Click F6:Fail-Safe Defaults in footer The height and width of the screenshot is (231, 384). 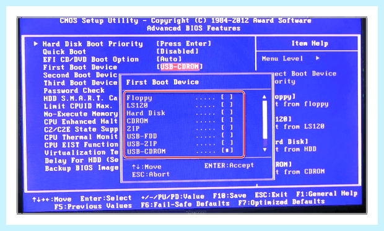point(185,204)
